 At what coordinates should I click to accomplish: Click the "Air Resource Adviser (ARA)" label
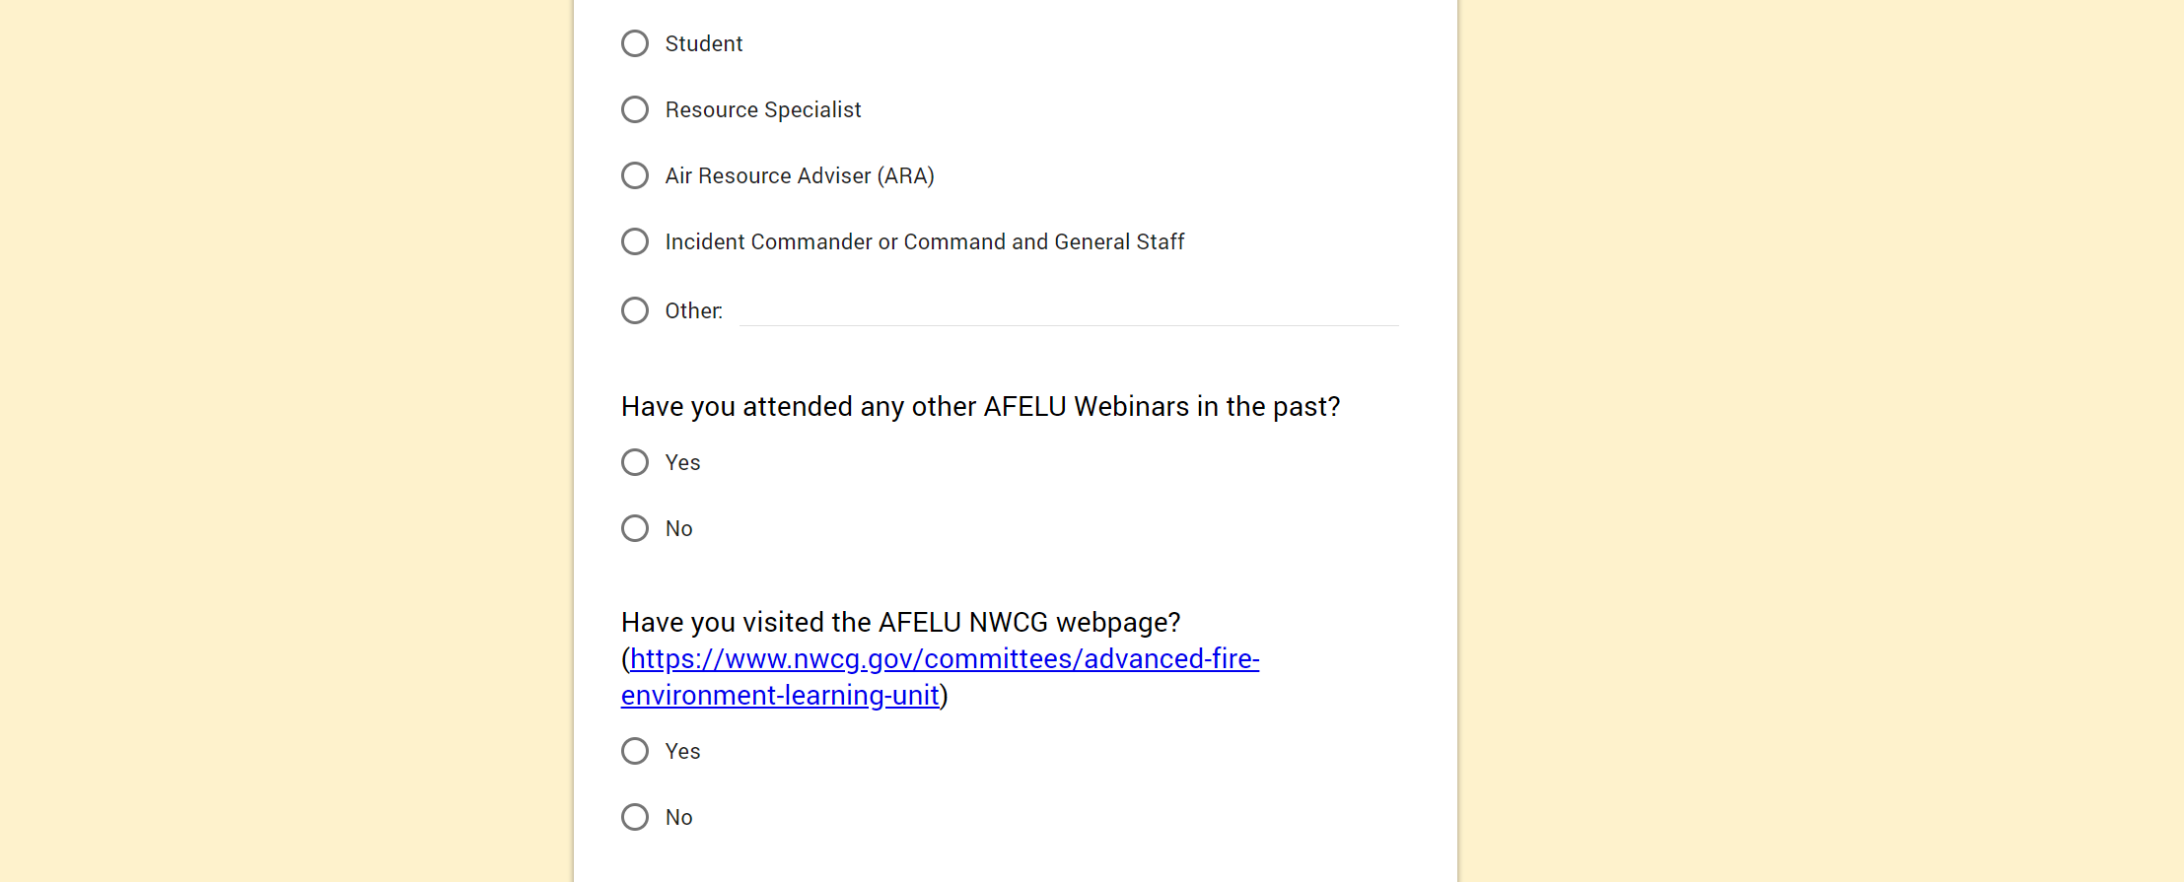click(799, 175)
